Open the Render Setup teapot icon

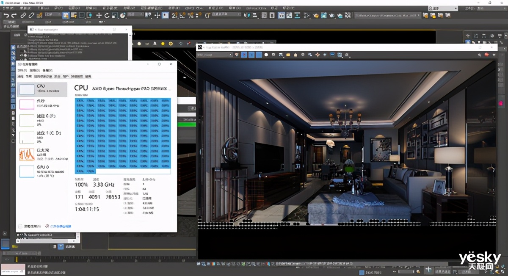[x=316, y=15]
